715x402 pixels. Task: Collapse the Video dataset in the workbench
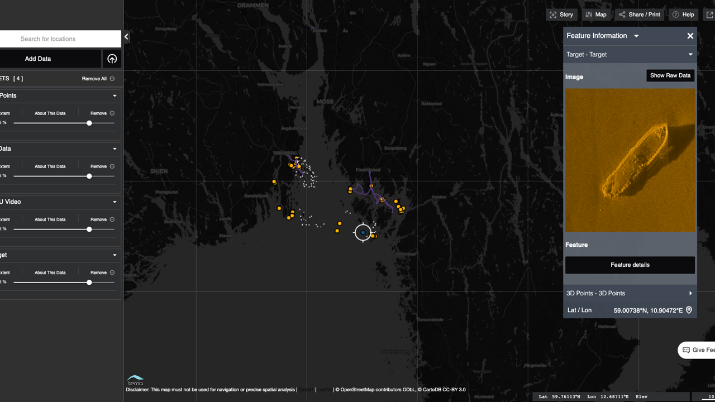click(x=115, y=202)
